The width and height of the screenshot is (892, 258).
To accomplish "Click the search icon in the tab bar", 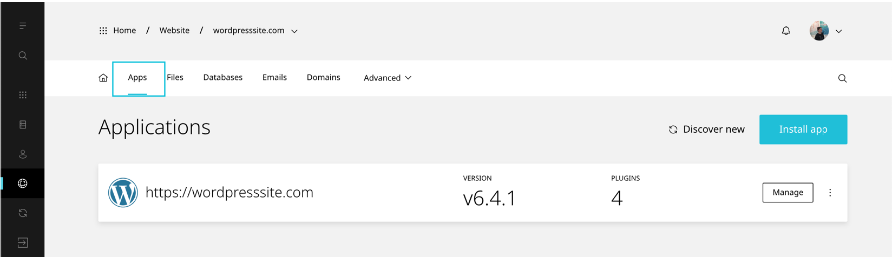I will (842, 78).
